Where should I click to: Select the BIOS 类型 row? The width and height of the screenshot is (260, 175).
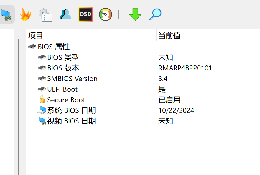(143, 57)
